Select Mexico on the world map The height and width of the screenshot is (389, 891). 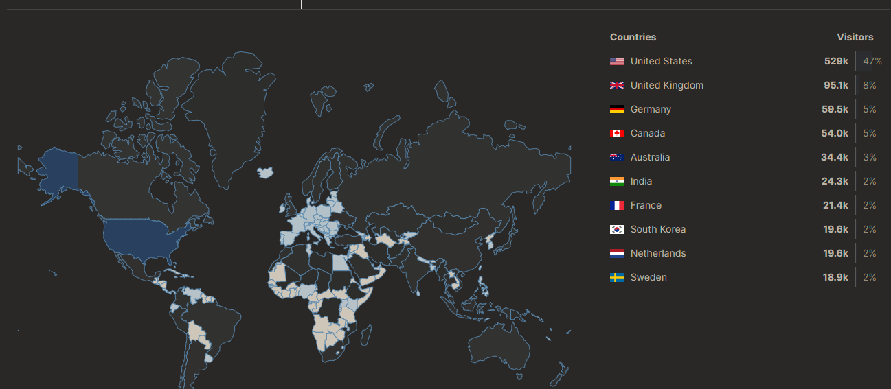[136, 266]
